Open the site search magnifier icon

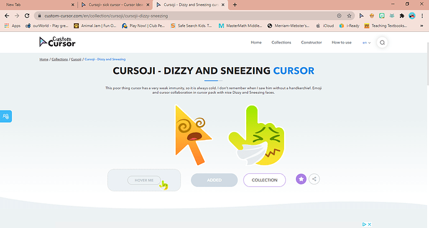[382, 43]
